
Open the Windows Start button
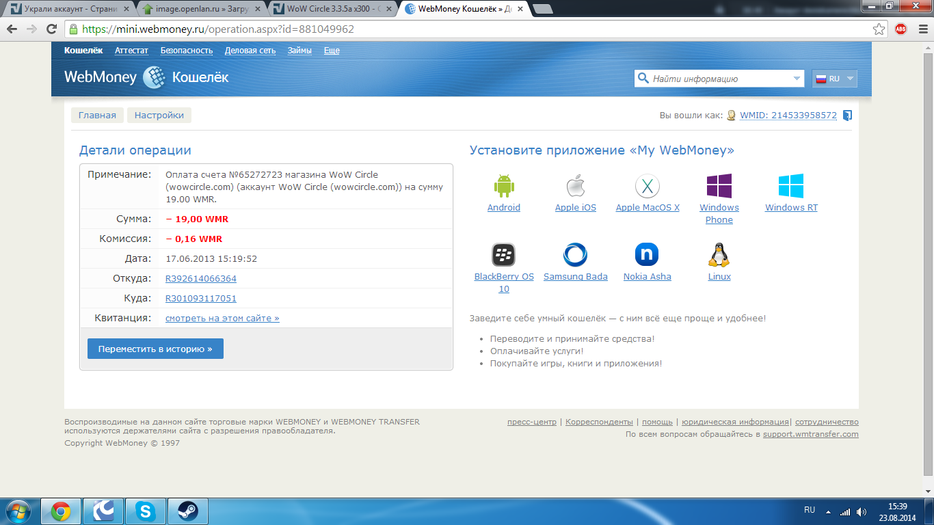click(18, 511)
